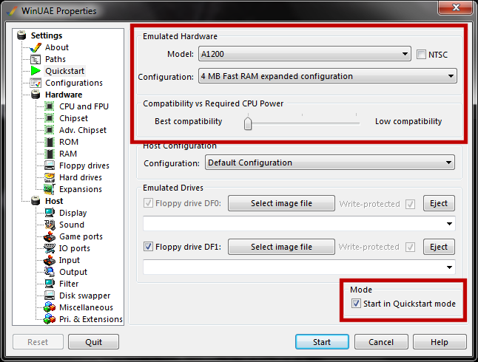Click the Disk swapper icon
The width and height of the screenshot is (478, 362).
pyautogui.click(x=50, y=296)
